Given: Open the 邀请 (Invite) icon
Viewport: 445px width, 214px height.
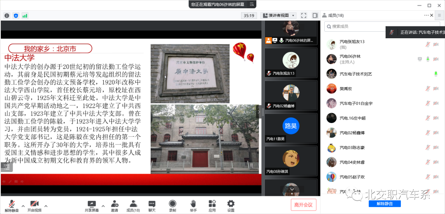Looking at the screenshot, I should [x=114, y=204].
